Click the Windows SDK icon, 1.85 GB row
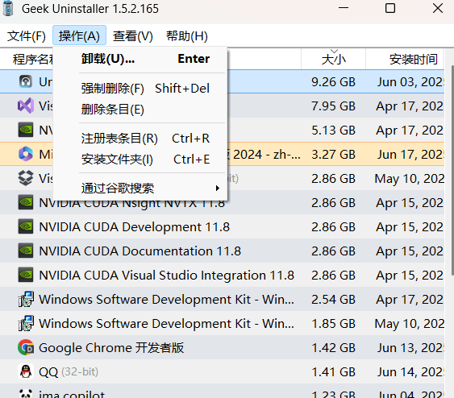The image size is (454, 398). (26, 323)
